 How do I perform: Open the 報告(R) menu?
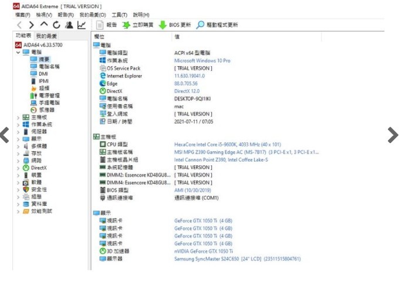point(66,15)
